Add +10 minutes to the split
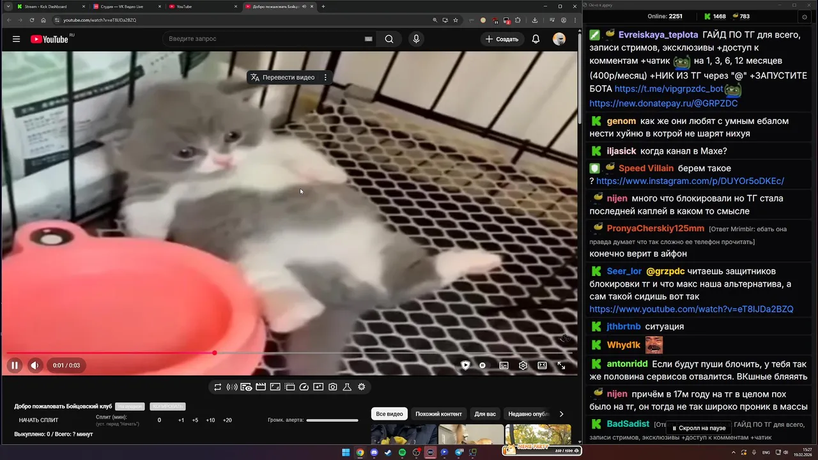Image resolution: width=818 pixels, height=460 pixels. pos(210,420)
